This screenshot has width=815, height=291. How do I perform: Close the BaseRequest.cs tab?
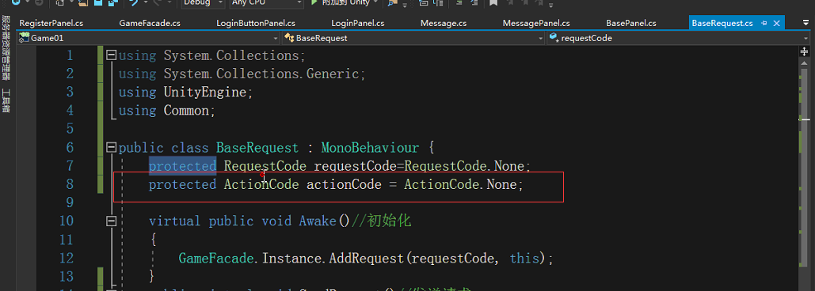point(777,24)
